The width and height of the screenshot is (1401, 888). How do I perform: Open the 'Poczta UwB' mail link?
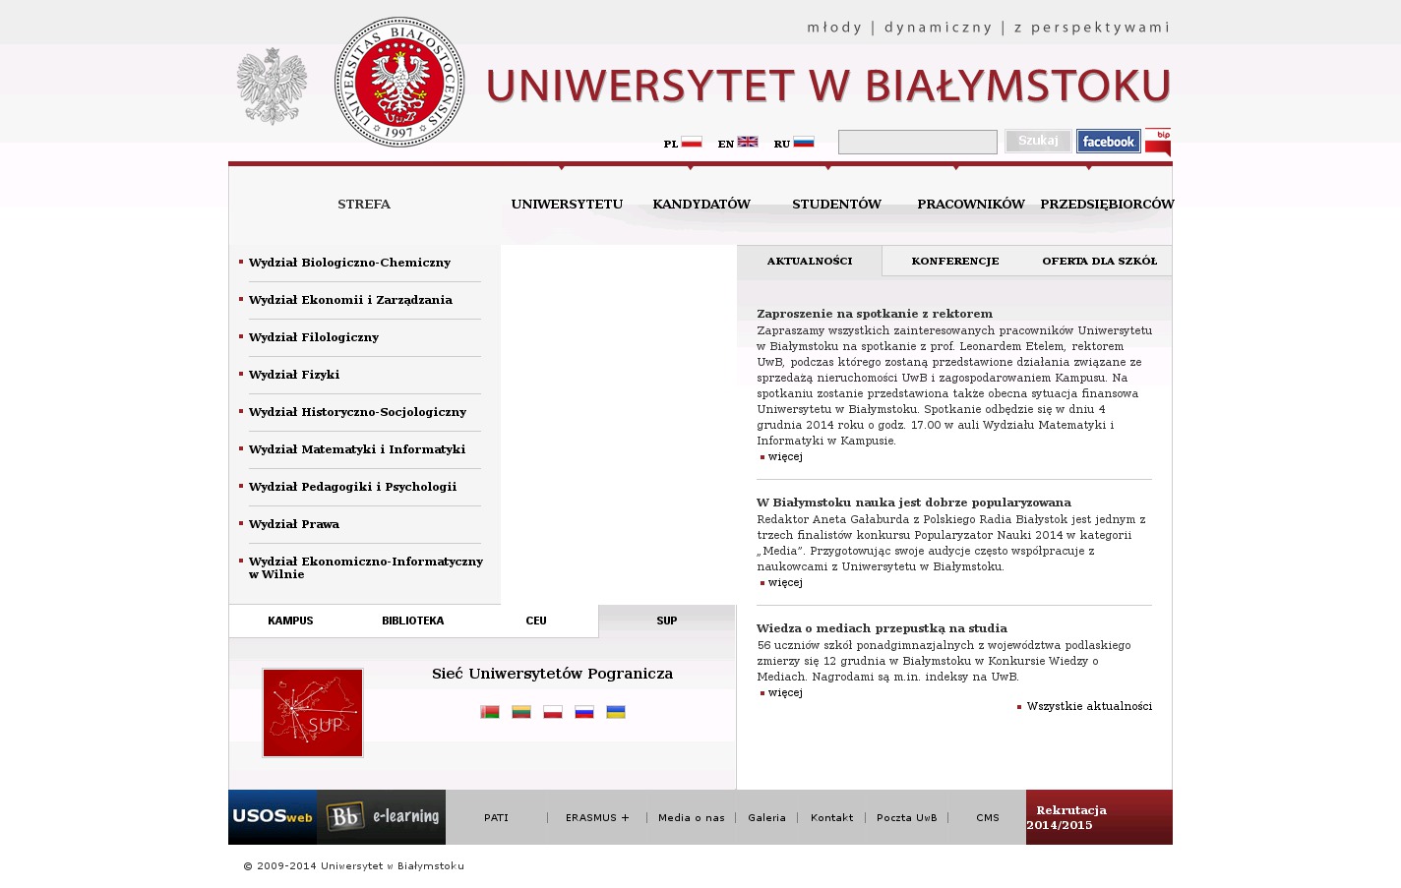point(907,817)
